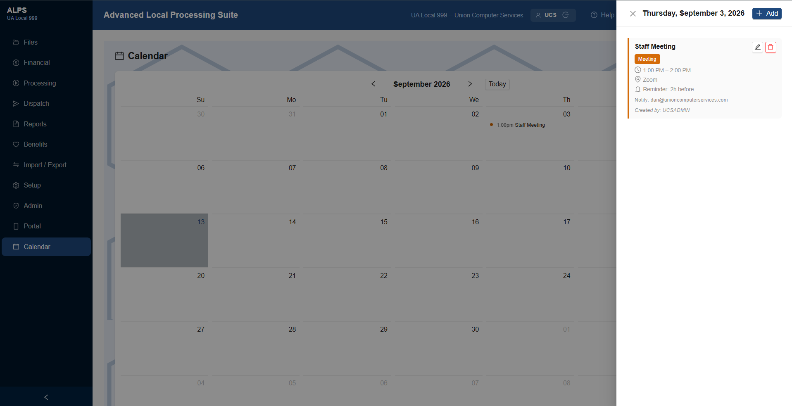Click the September 2026 month title
The height and width of the screenshot is (406, 792).
[x=421, y=84]
